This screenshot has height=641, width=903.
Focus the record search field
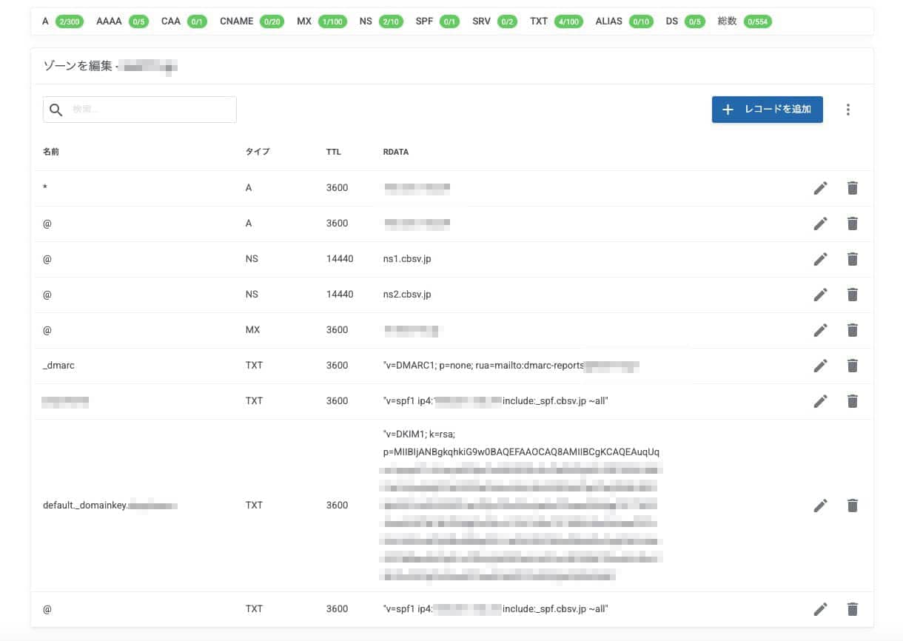pos(140,110)
